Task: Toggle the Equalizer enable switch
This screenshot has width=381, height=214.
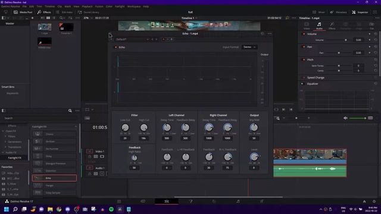Action: (x=302, y=84)
